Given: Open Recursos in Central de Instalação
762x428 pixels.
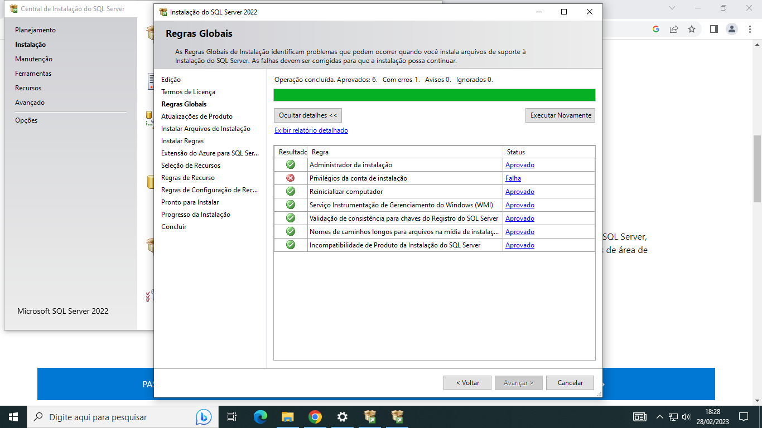Looking at the screenshot, I should (x=28, y=88).
